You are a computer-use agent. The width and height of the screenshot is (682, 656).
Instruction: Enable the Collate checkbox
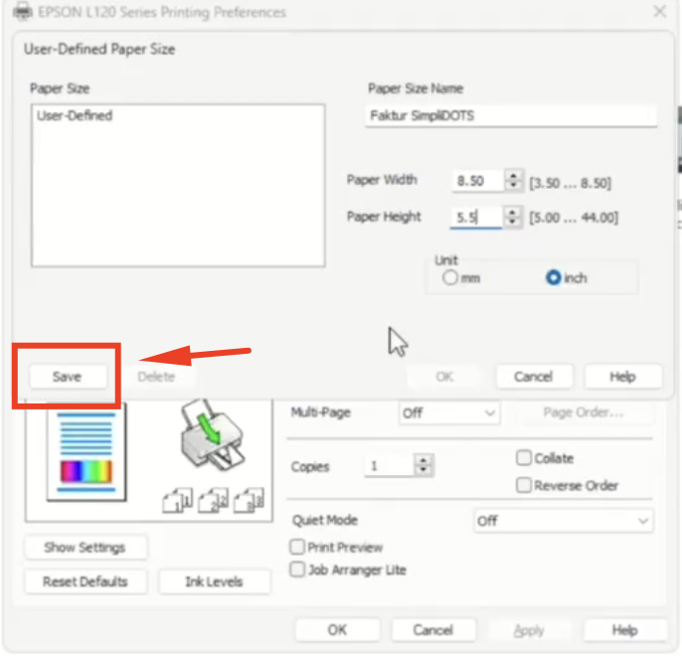click(524, 458)
